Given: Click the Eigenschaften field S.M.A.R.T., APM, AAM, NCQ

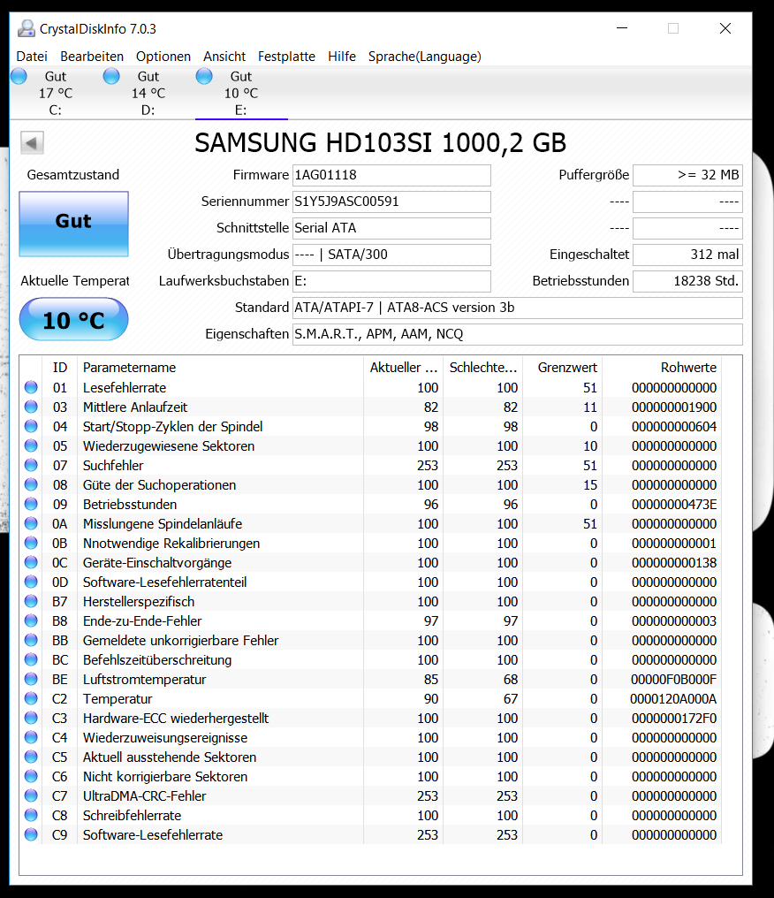Looking at the screenshot, I should 518,334.
